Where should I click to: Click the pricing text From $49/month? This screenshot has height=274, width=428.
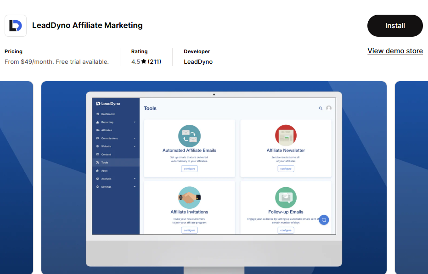tap(56, 62)
